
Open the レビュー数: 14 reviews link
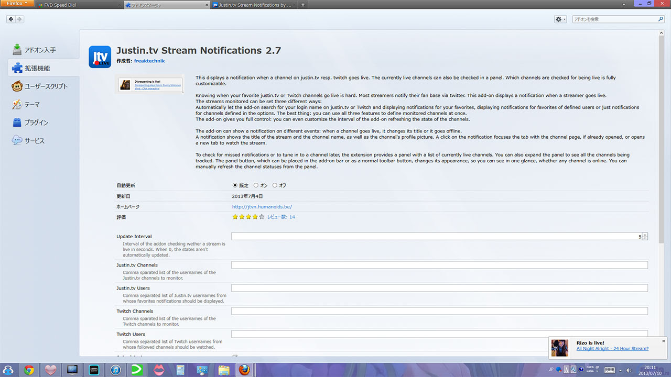click(x=281, y=217)
